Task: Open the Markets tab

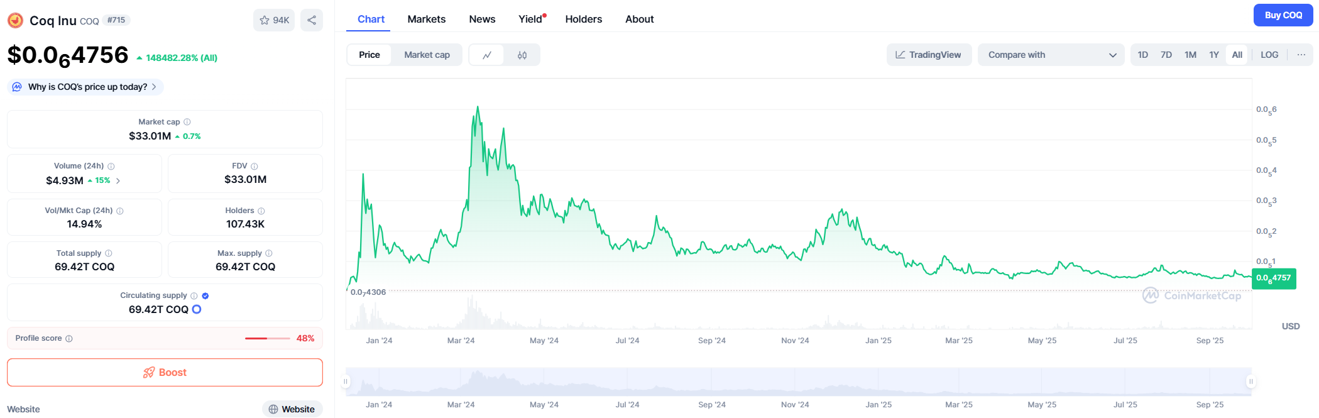Action: pos(426,19)
